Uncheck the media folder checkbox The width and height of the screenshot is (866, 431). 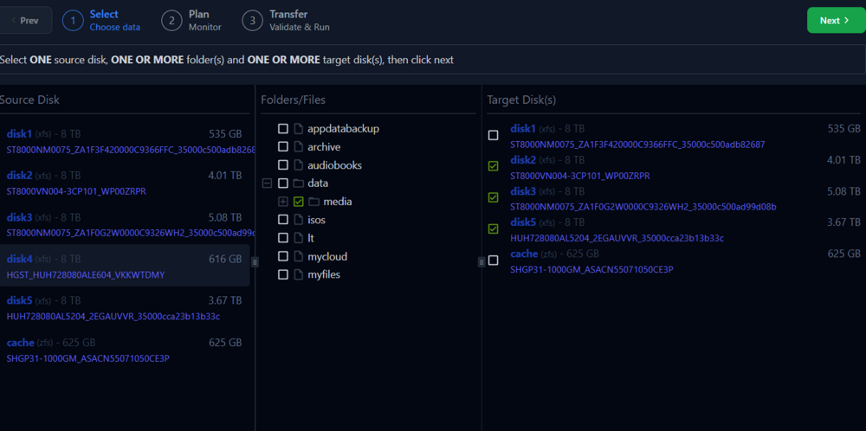point(299,202)
